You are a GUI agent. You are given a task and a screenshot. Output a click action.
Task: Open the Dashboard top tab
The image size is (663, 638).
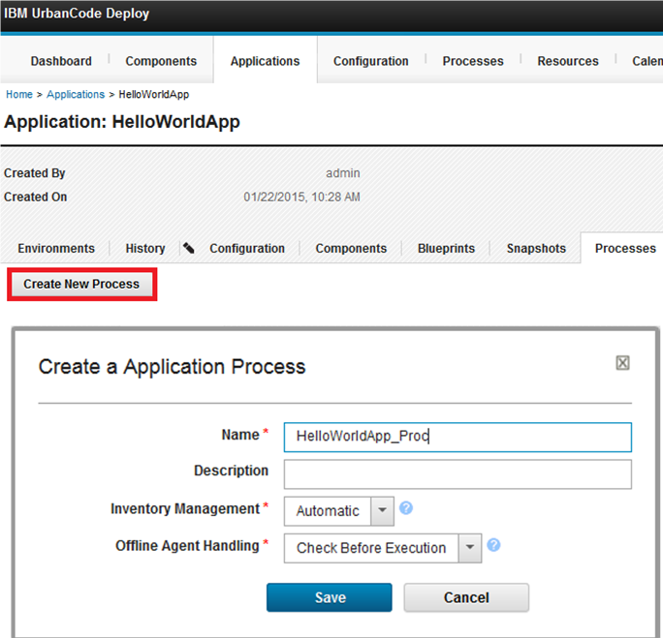[x=61, y=61]
